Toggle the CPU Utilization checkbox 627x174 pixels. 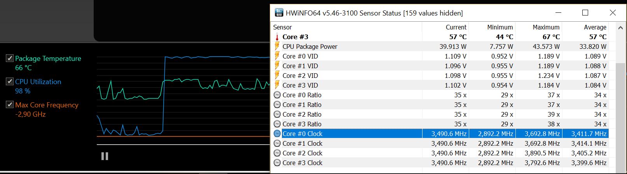coord(10,82)
